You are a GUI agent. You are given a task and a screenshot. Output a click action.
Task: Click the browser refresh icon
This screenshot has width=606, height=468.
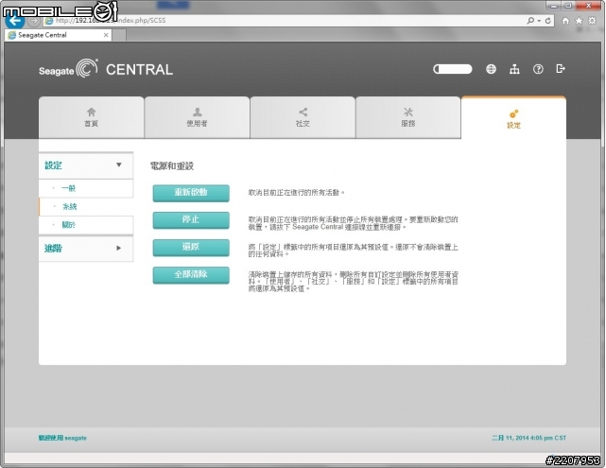tap(548, 21)
